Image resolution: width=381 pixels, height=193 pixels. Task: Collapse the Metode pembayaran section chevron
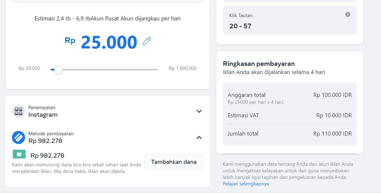tap(199, 137)
